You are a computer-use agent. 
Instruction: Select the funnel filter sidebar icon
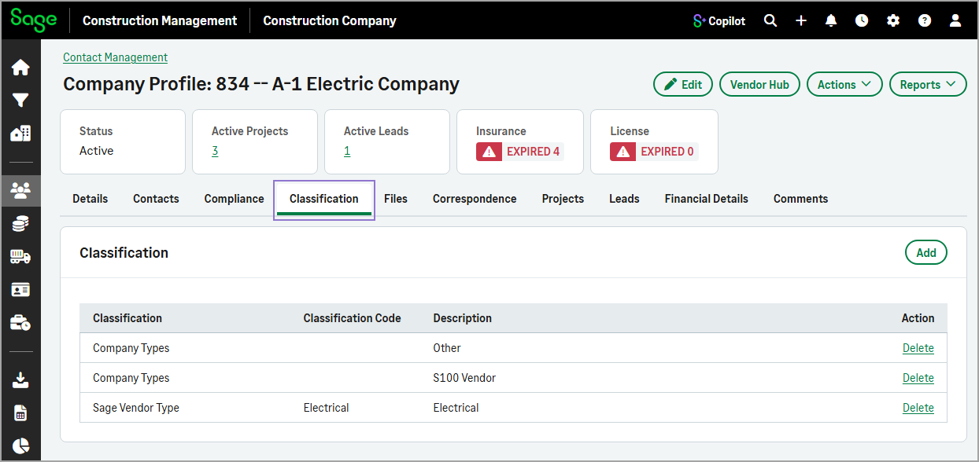(20, 101)
